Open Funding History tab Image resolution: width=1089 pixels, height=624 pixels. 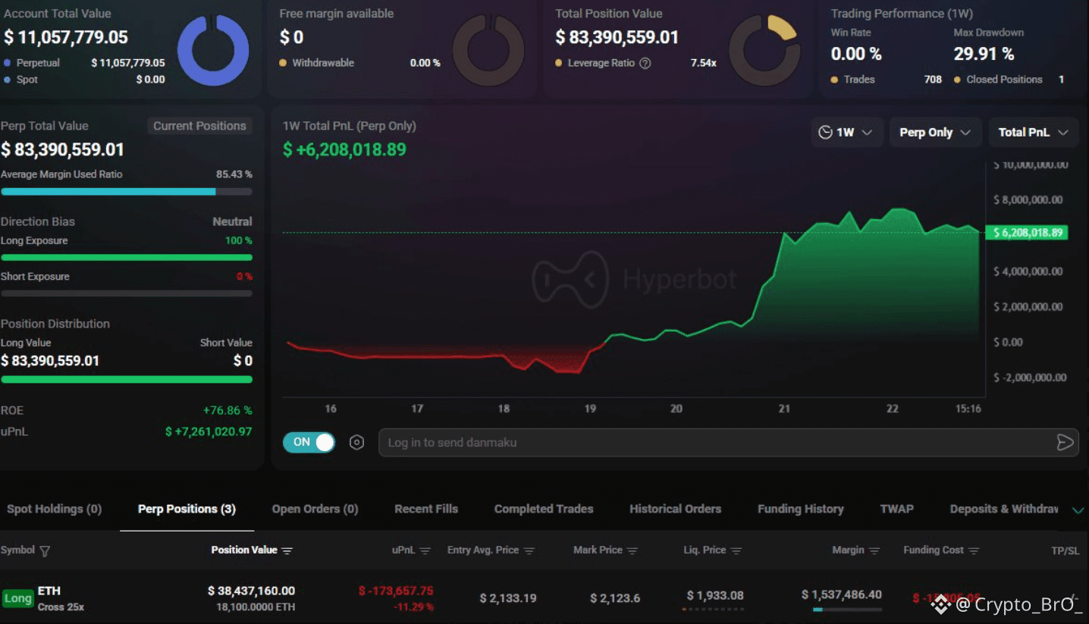800,509
